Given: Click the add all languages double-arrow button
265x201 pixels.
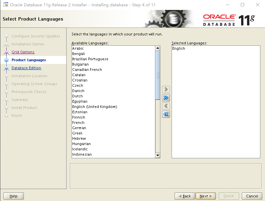Looking at the screenshot, I should coord(166,98).
